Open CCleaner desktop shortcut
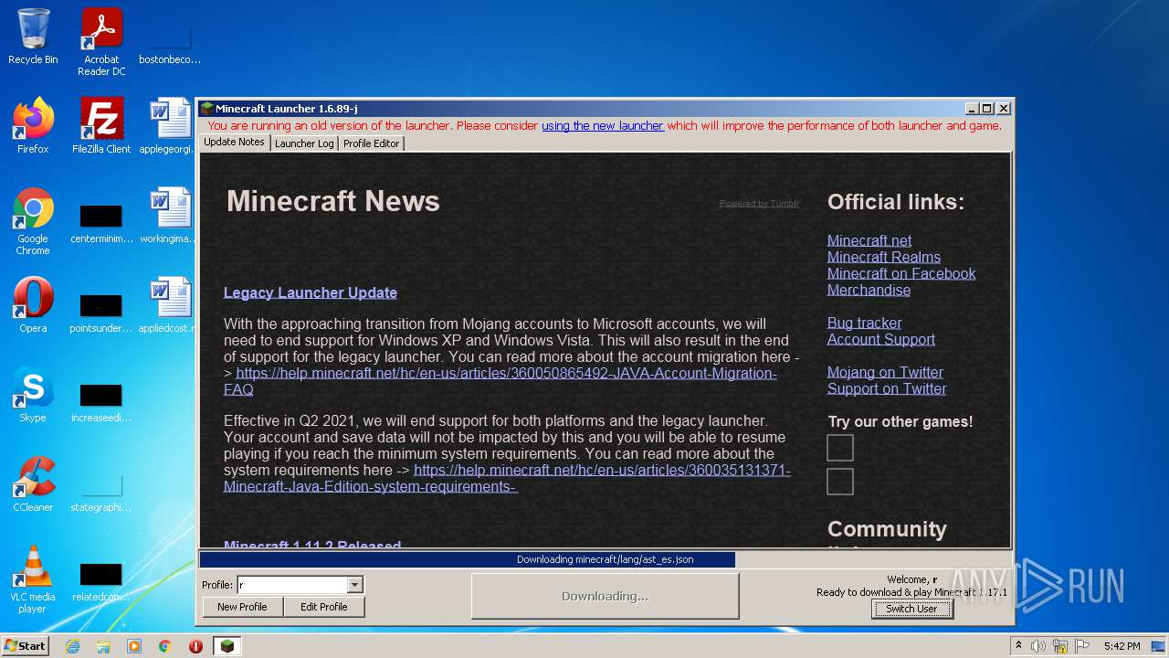Screen dimensions: 1169x658 (x=33, y=484)
